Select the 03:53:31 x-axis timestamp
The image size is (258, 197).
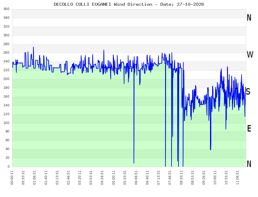tap(91, 178)
